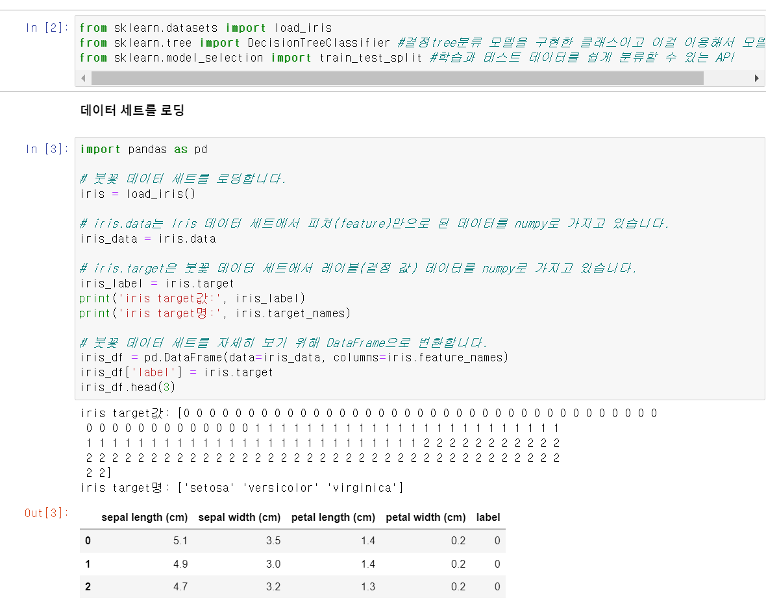Click the last output line '2 2]'
The height and width of the screenshot is (602, 766).
[x=99, y=473]
